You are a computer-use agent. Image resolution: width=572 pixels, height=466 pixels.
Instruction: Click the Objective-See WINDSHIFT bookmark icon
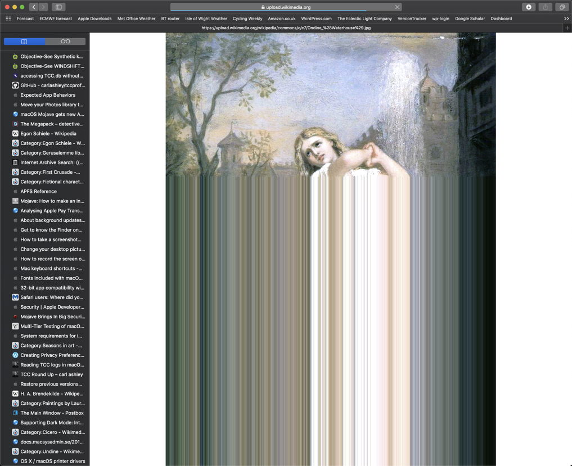point(15,66)
